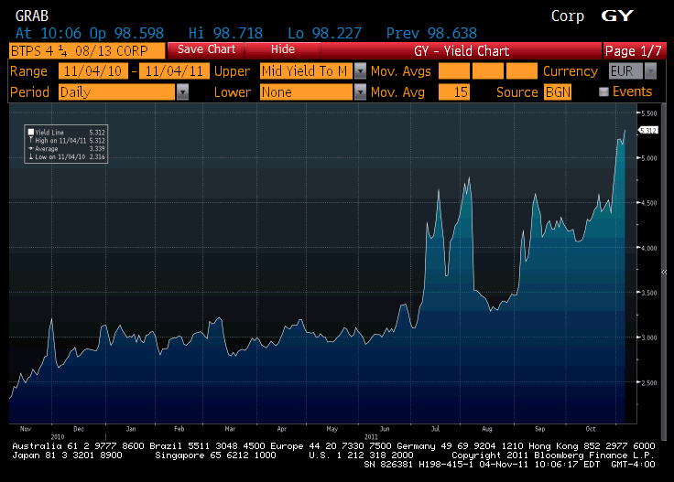Expand the Lower None dropdown arrow
This screenshot has width=674, height=482.
(360, 91)
